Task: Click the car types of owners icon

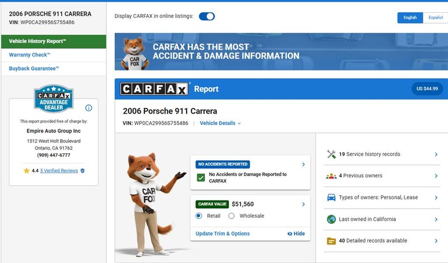Action: pyautogui.click(x=331, y=198)
